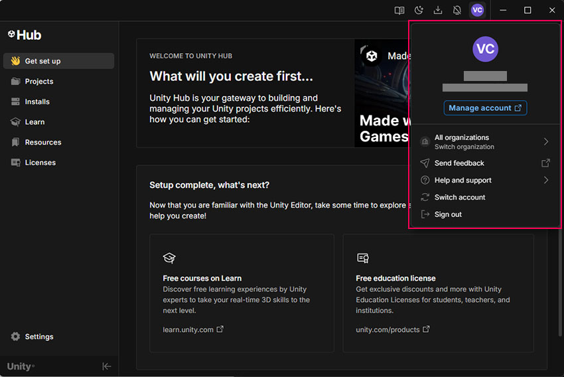
Task: Click the Free courses on Learn heading
Action: click(202, 278)
